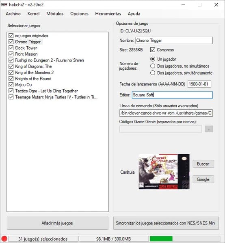Screen dimensions: 225x243
Task: Click the hakchi2 title bar app icon
Action: pos(4,5)
